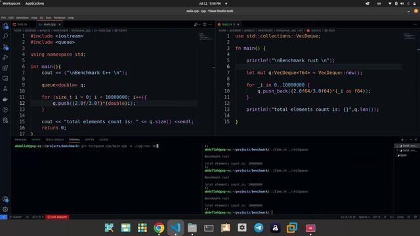The image size is (420, 236).
Task: Open the Remote Explorer view
Action: [5, 79]
